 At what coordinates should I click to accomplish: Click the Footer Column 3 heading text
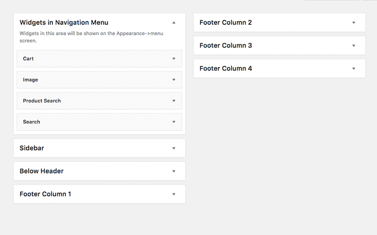point(225,46)
